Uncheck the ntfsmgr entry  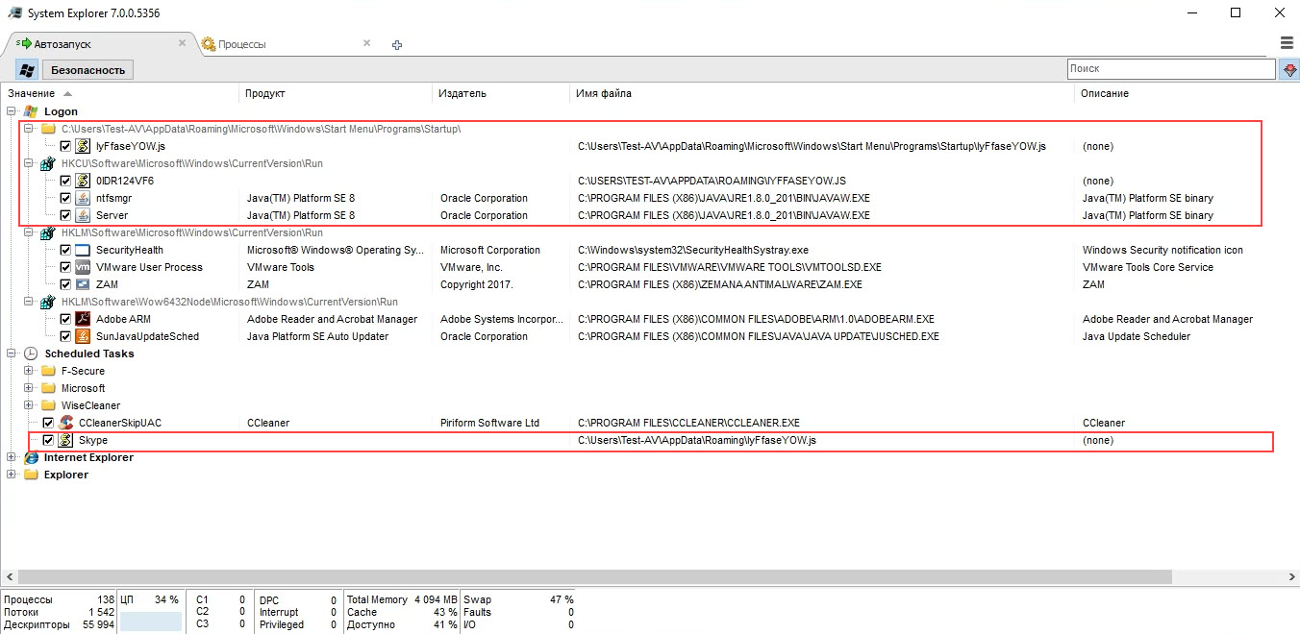coord(65,198)
